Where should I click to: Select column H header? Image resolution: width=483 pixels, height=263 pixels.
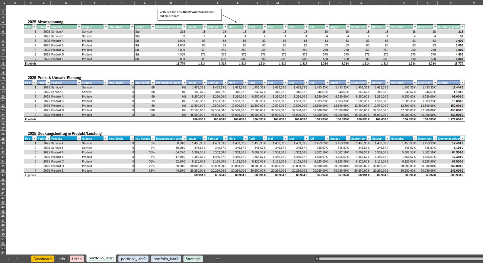tap(171, 3)
